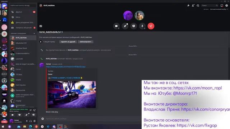
Task: Start an activity with rocket button
Action: click(125, 26)
